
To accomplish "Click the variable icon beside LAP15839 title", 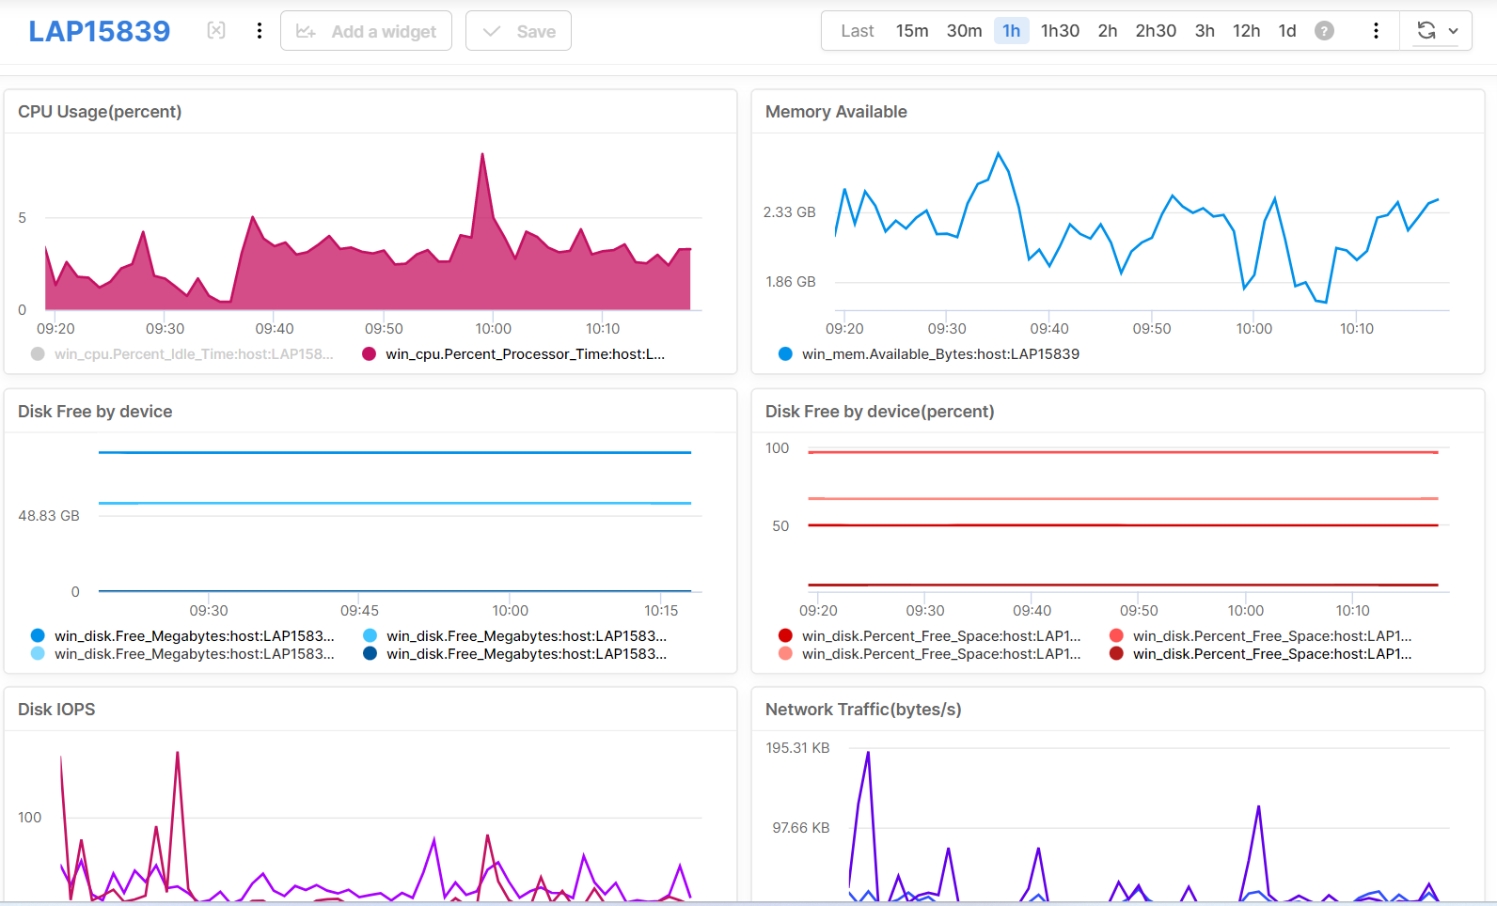I will 216,31.
